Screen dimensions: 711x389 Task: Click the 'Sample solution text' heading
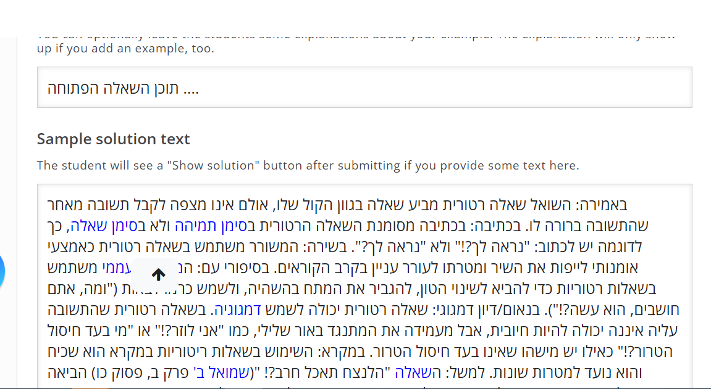[114, 139]
